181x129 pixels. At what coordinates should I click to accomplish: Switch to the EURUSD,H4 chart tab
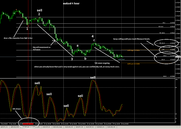click(x=111, y=127)
